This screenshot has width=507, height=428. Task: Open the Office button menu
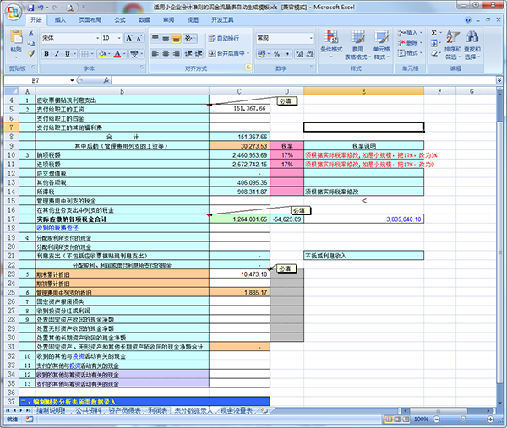[x=13, y=13]
